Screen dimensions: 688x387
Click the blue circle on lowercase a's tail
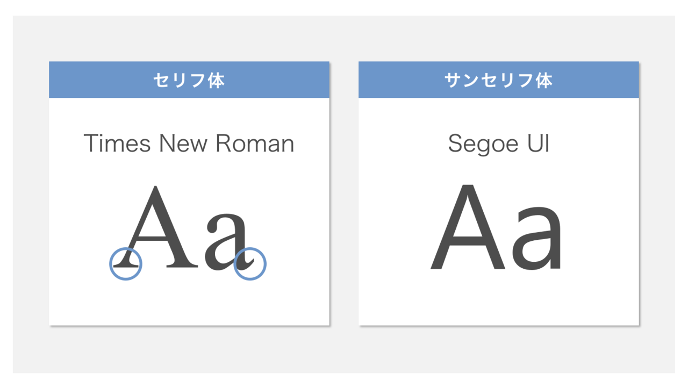tap(250, 264)
